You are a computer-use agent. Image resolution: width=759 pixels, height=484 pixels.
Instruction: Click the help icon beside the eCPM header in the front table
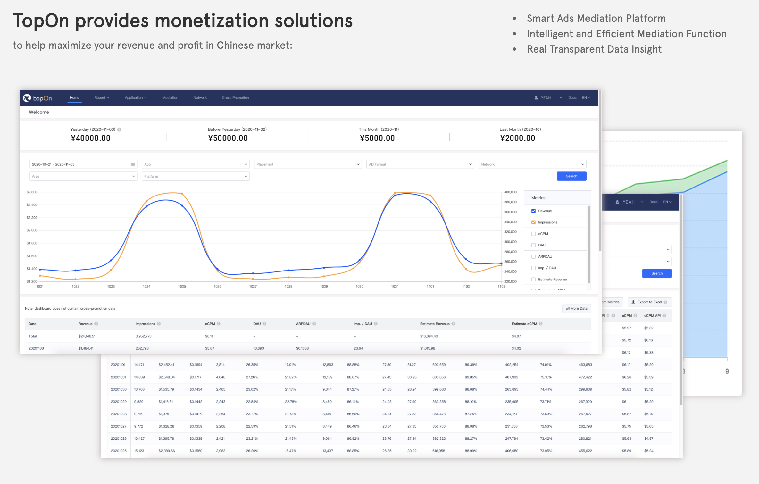[x=219, y=324]
